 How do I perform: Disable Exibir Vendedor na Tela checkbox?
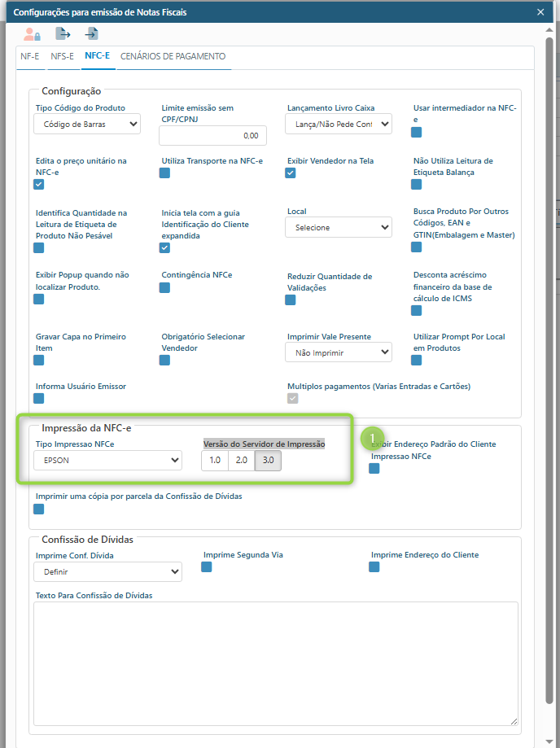click(291, 173)
